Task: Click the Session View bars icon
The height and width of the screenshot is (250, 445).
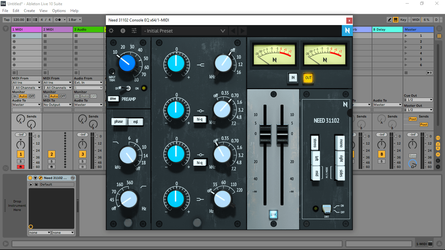Action: click(x=439, y=36)
